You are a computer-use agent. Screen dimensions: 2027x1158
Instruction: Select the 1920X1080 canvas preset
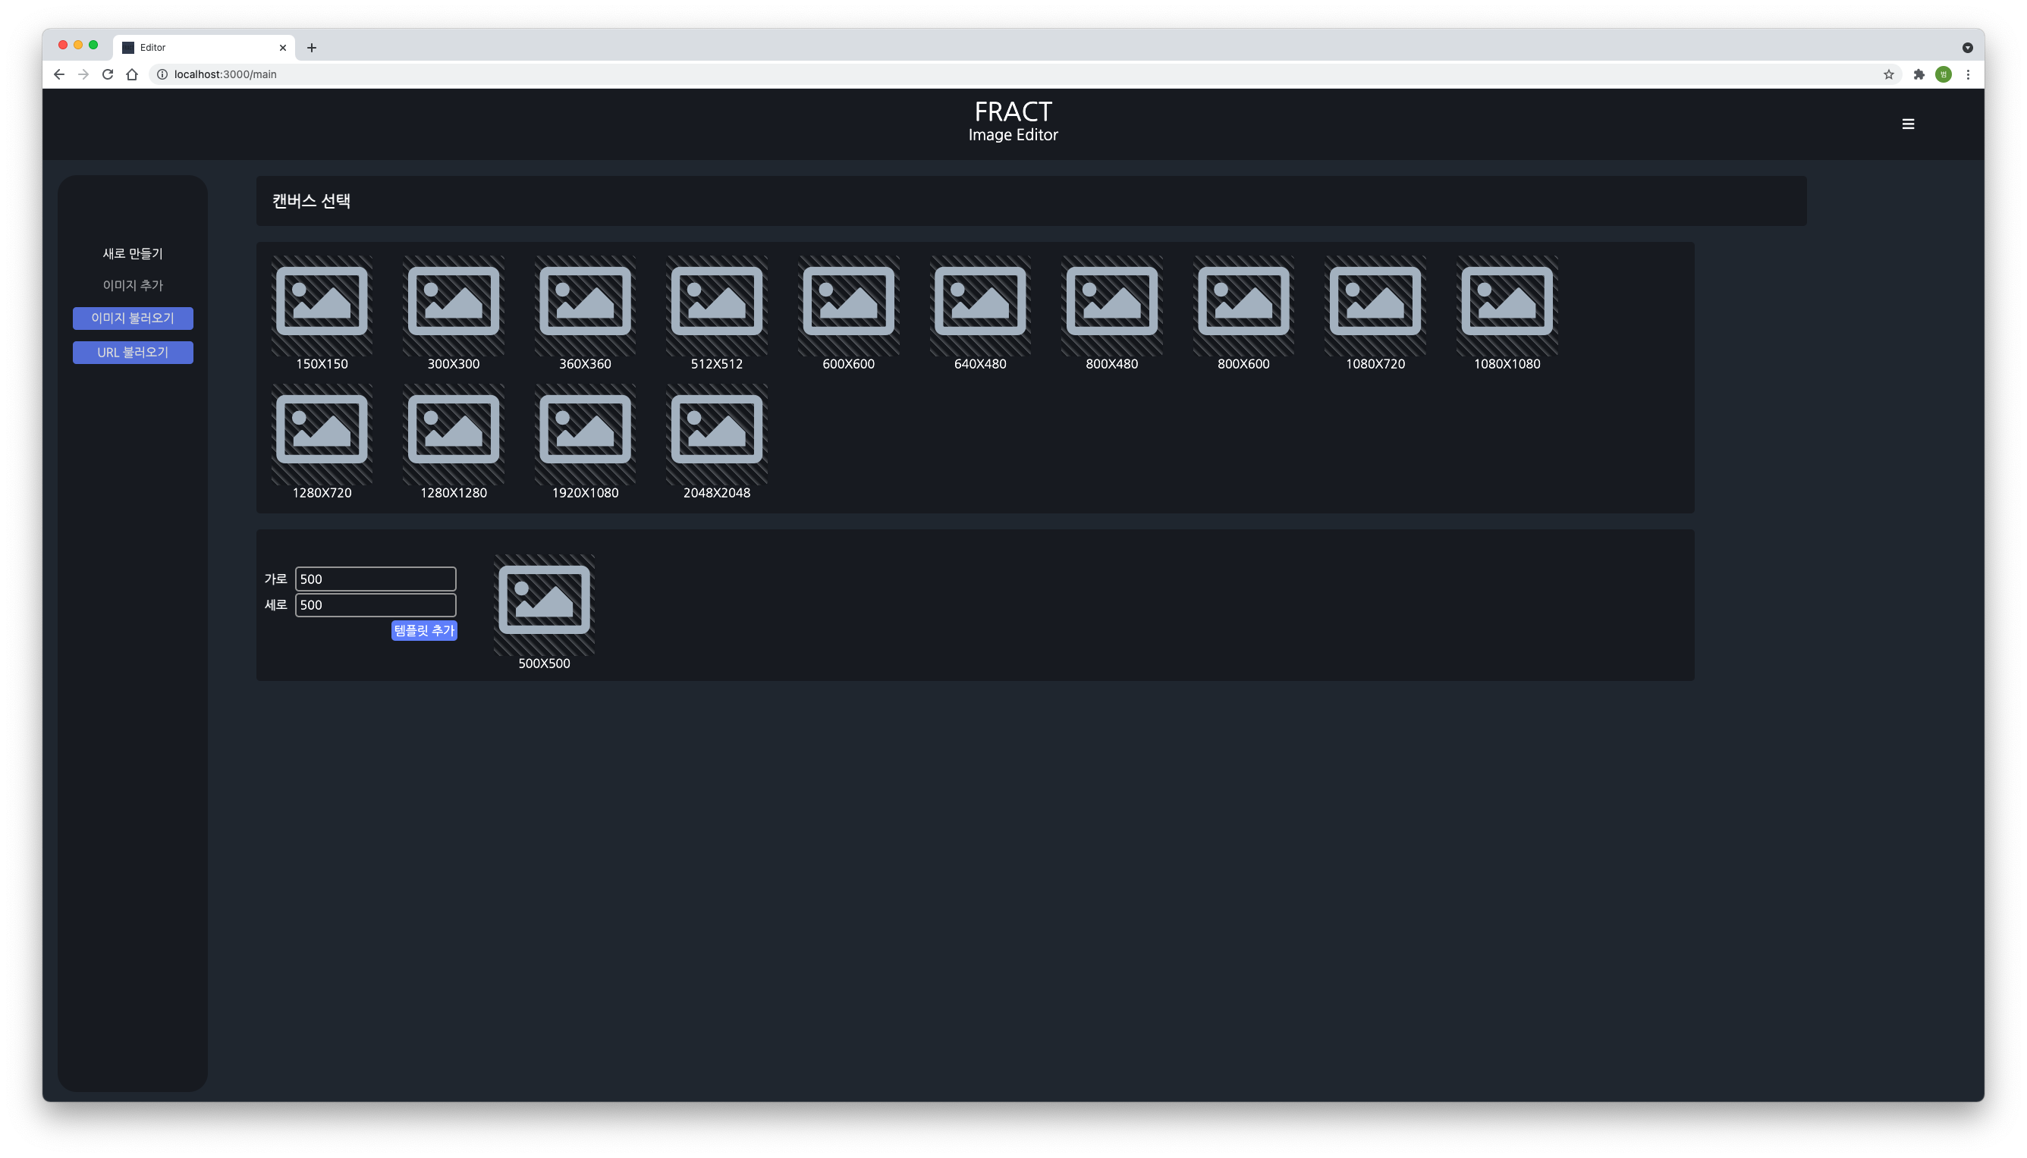pyautogui.click(x=585, y=435)
